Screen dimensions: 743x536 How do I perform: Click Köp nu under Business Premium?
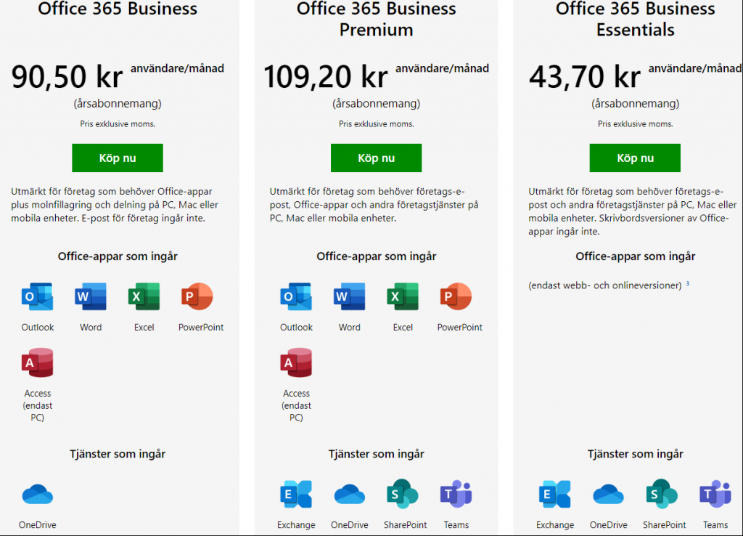pyautogui.click(x=377, y=158)
